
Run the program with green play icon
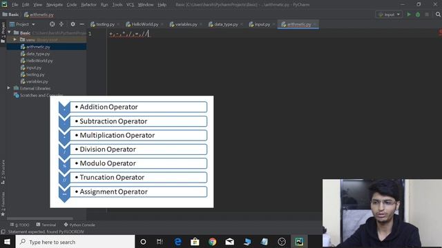[x=409, y=14]
